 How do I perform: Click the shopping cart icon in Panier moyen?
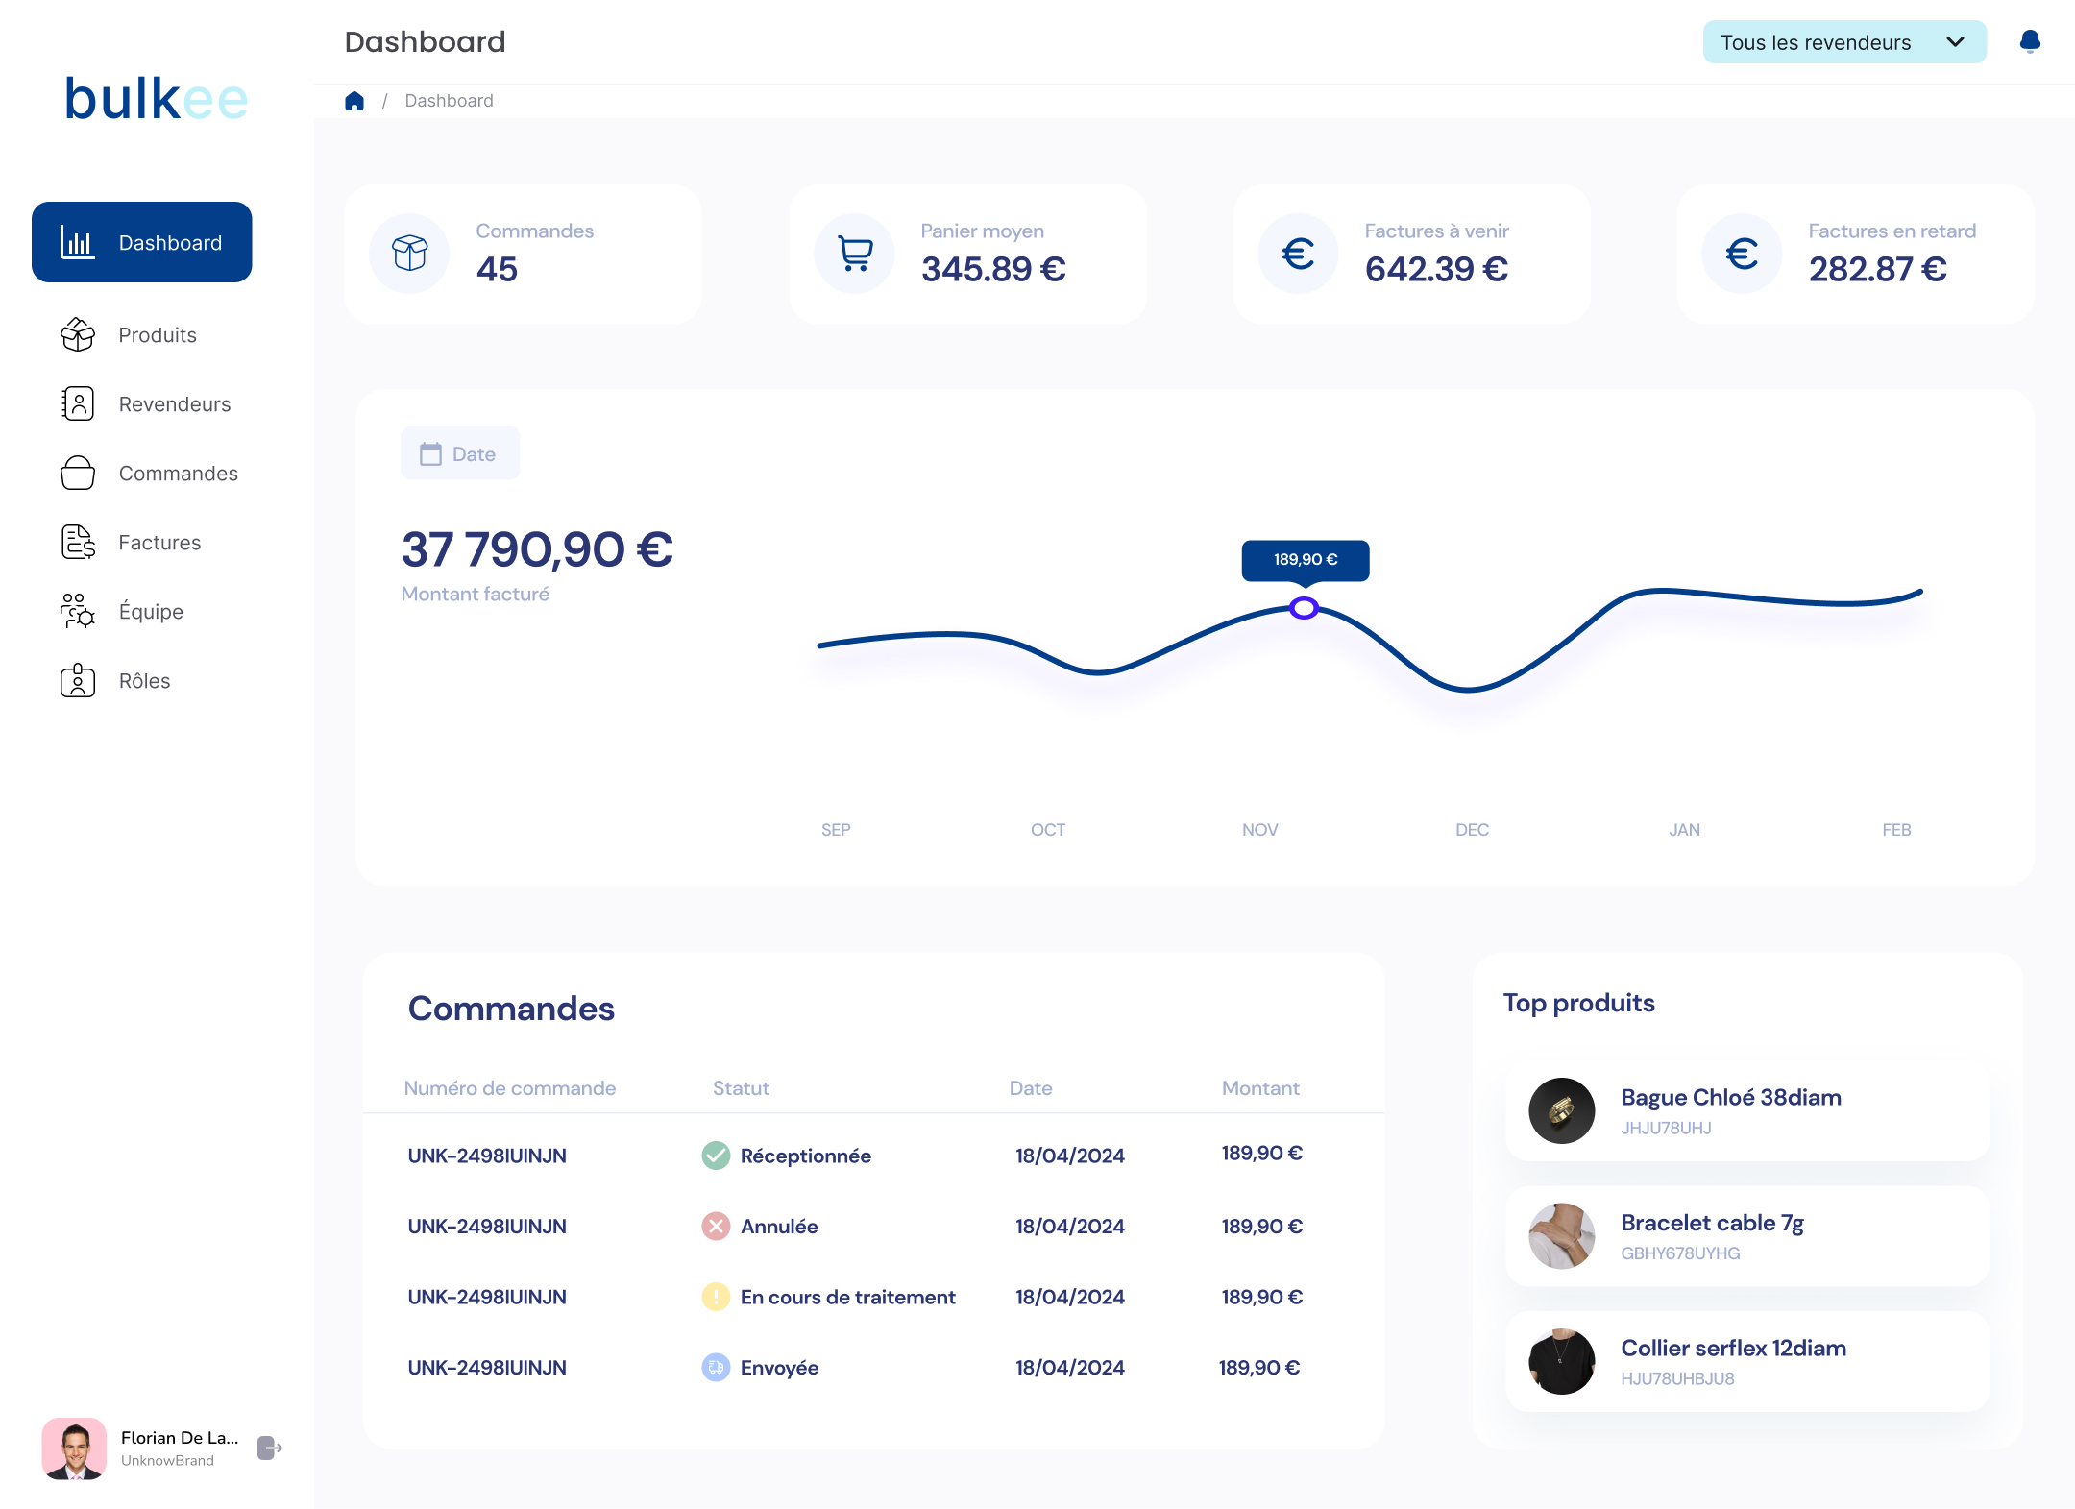click(x=854, y=254)
